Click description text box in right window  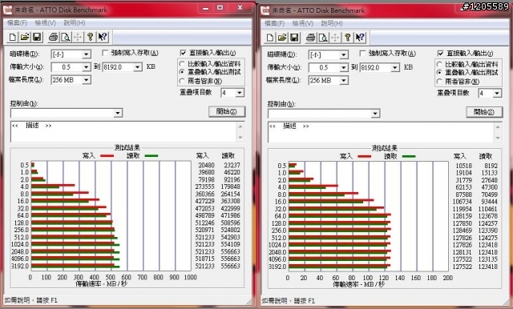382,133
